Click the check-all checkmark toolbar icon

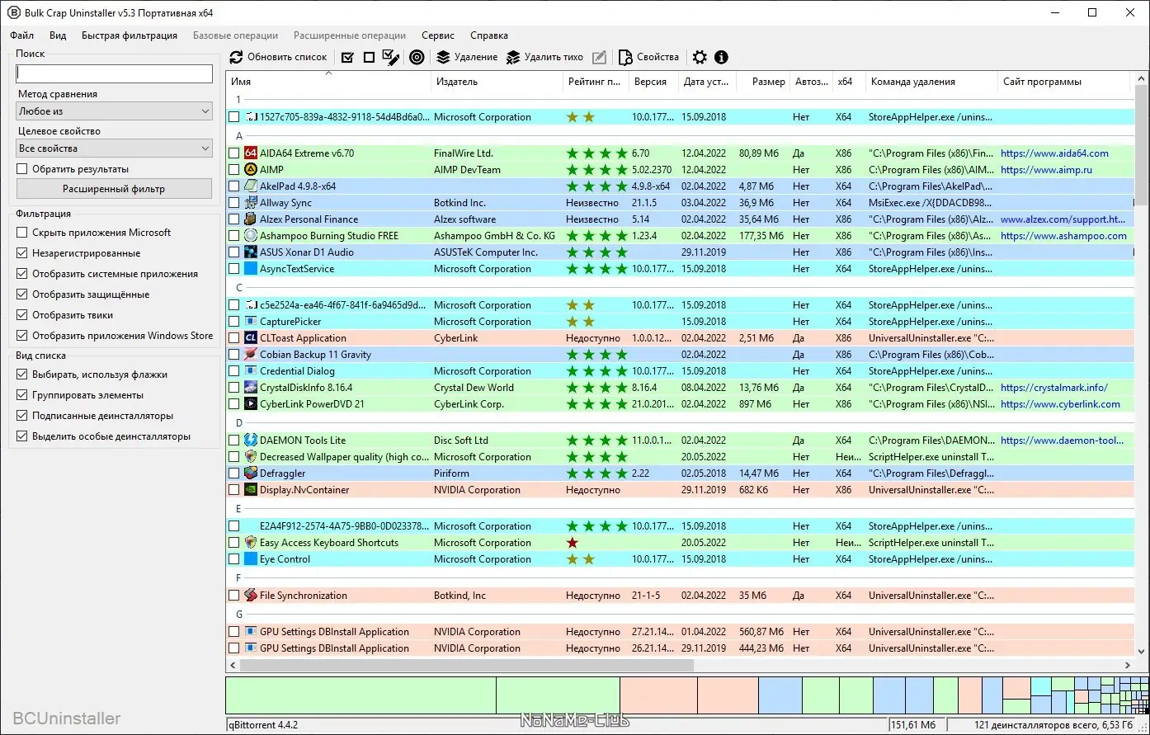347,57
